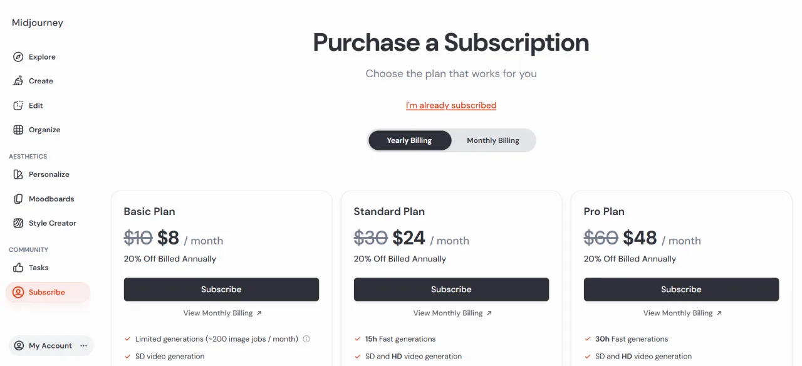Expand My Account three-dot menu
Screen dimensions: 802x366
[x=83, y=346]
